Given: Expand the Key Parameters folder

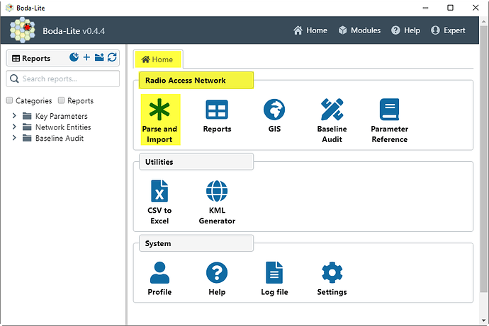Looking at the screenshot, I should pos(14,116).
